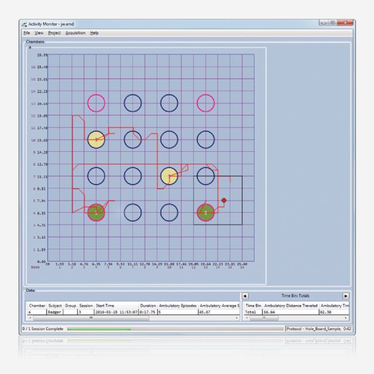Select the top-left pink hole circle
Screen dimensions: 374x374
click(96, 103)
